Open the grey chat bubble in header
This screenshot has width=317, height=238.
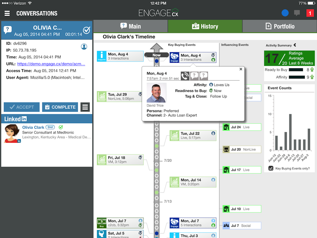click(297, 13)
